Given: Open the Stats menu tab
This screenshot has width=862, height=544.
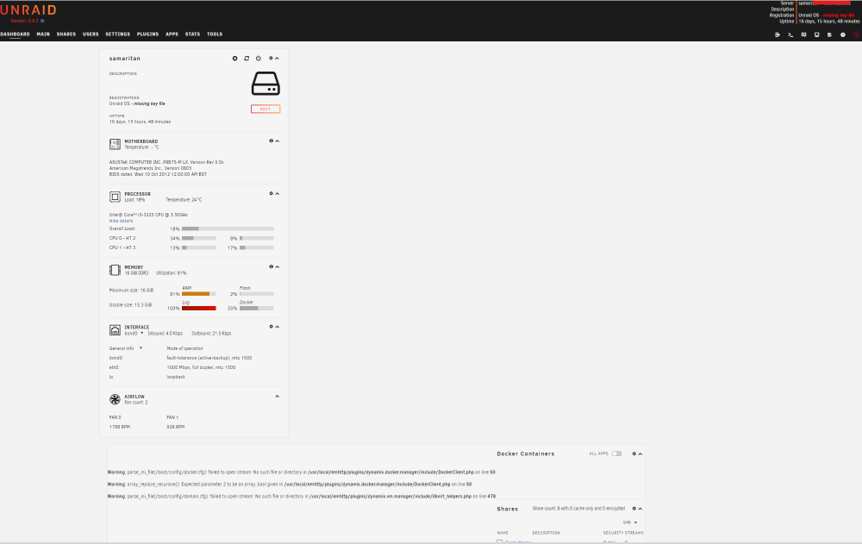Looking at the screenshot, I should click(192, 34).
